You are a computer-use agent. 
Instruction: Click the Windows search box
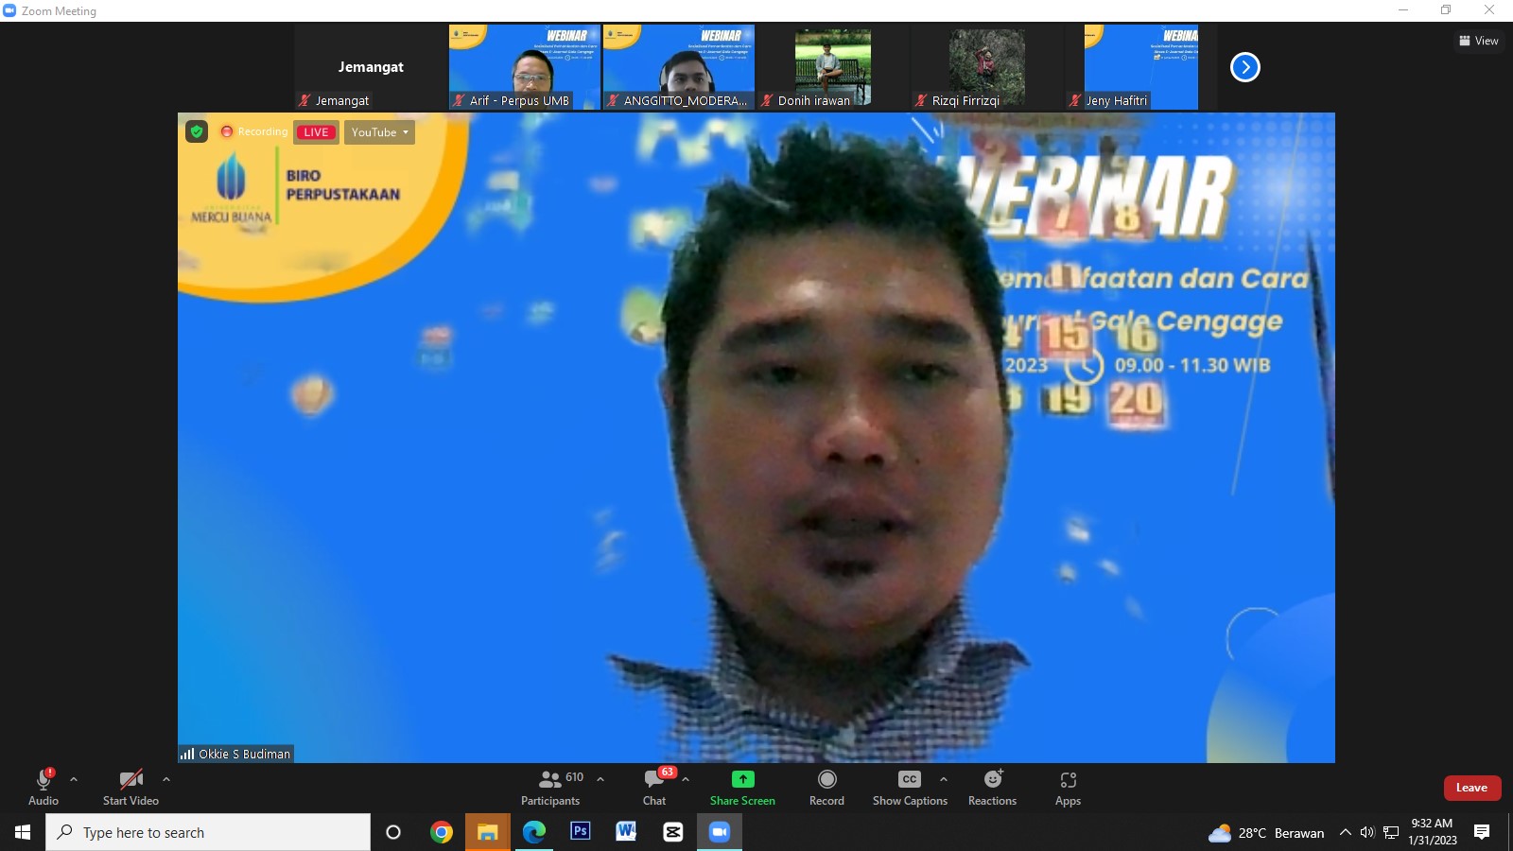click(208, 832)
